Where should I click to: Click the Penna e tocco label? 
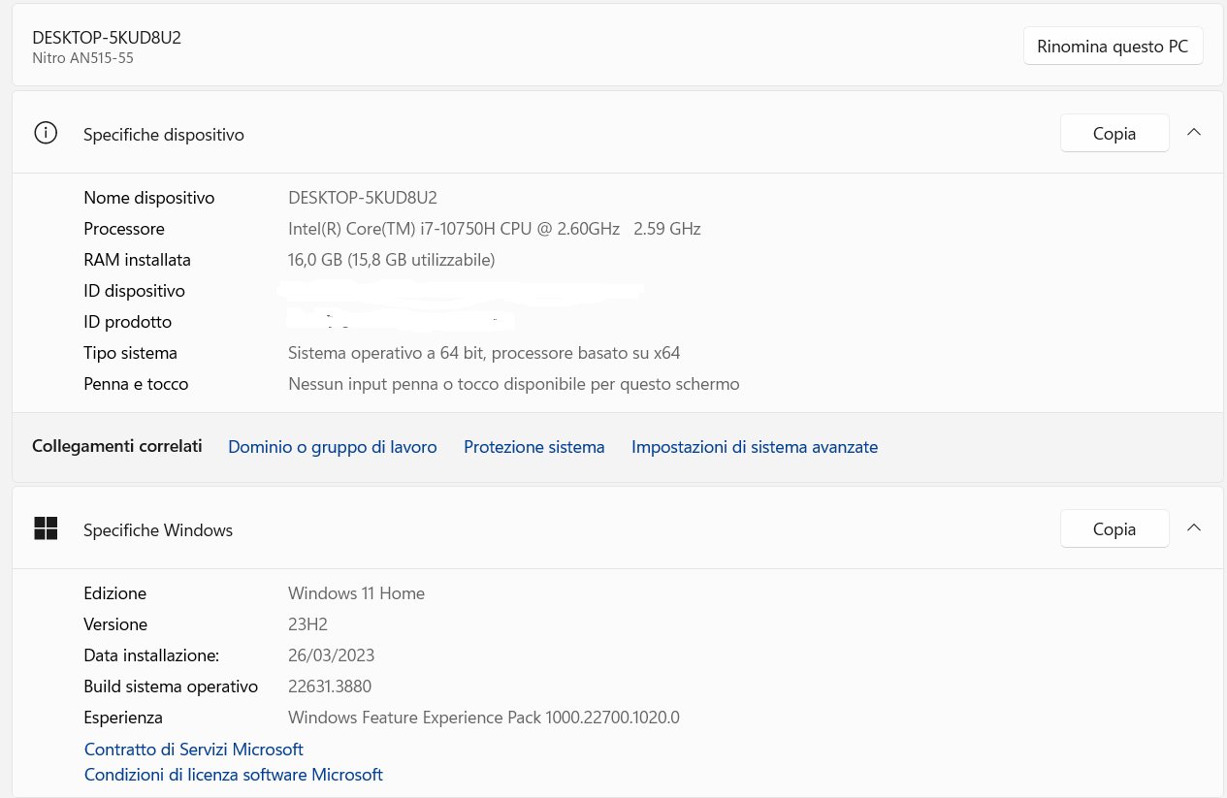(136, 384)
